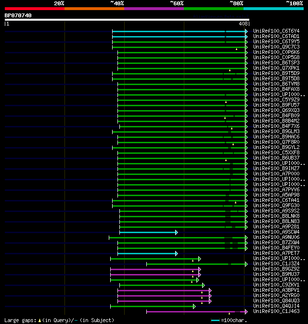
Task: Select hit label UniRef100_A7P000
Action: click(x=276, y=174)
